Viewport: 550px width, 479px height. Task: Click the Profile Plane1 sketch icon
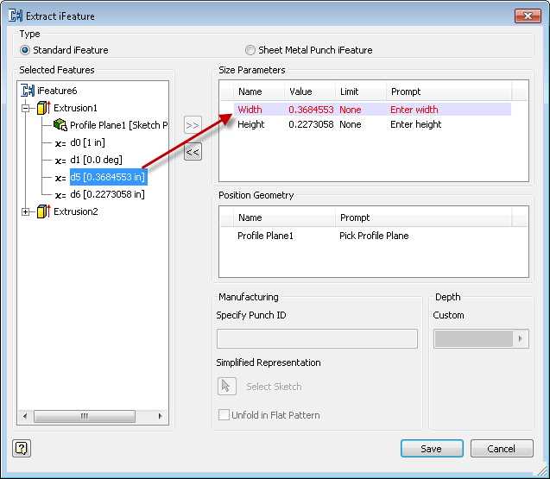(60, 125)
